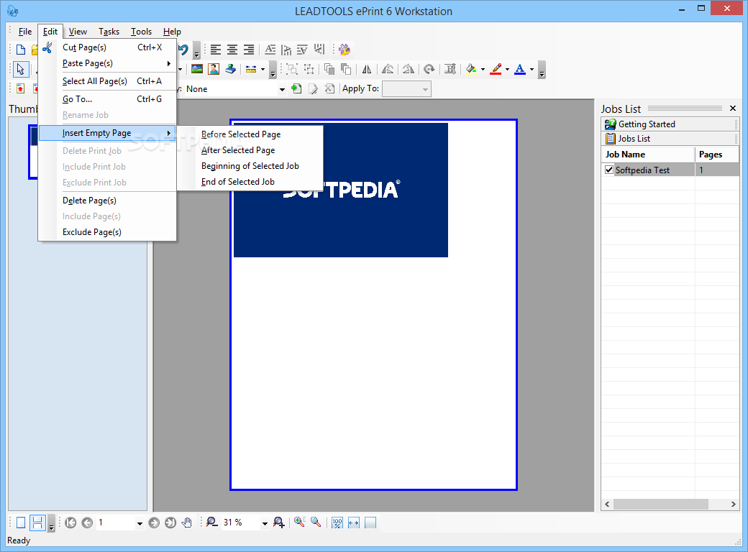Click the zoom out magnifier
This screenshot has height=552, width=748.
pyautogui.click(x=211, y=523)
